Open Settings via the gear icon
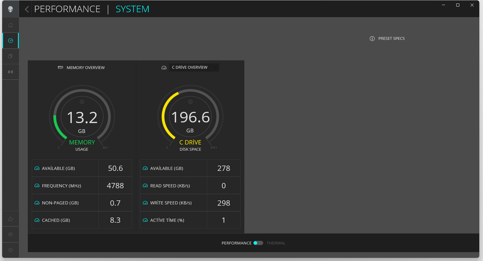This screenshot has height=261, width=483. tap(10, 234)
